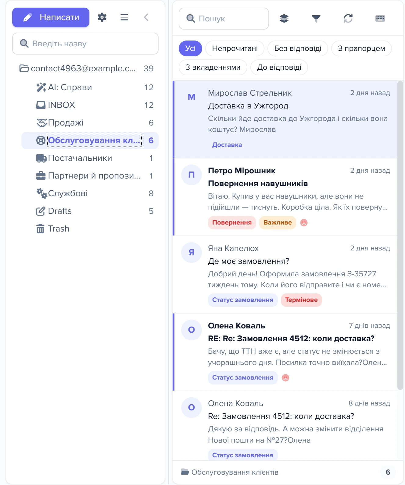Refresh the message list

pos(348,19)
